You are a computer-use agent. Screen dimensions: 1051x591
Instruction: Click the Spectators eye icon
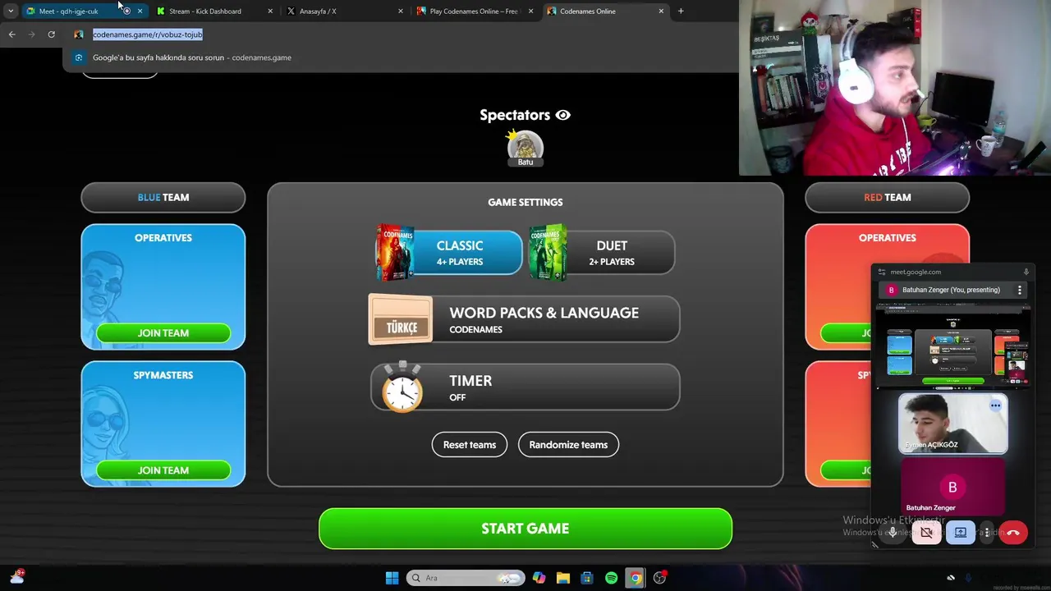(563, 115)
